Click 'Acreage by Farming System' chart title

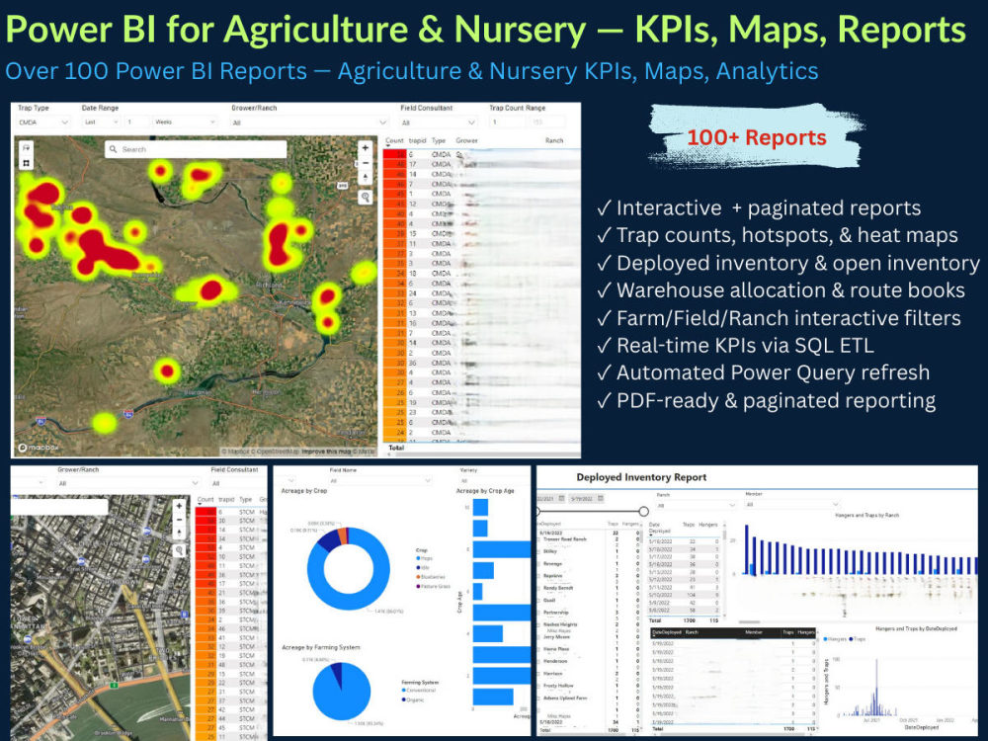[x=321, y=647]
